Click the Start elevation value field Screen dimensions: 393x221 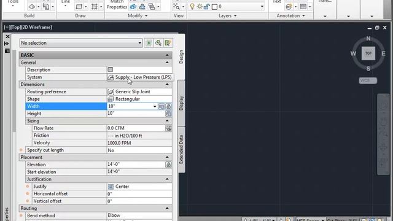tap(139, 172)
